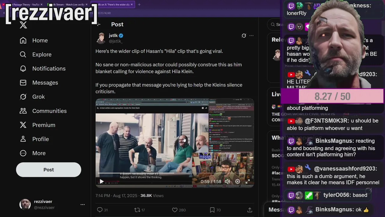Share the post with the upload icon
Screen dimensions: 385x217
[250, 210]
